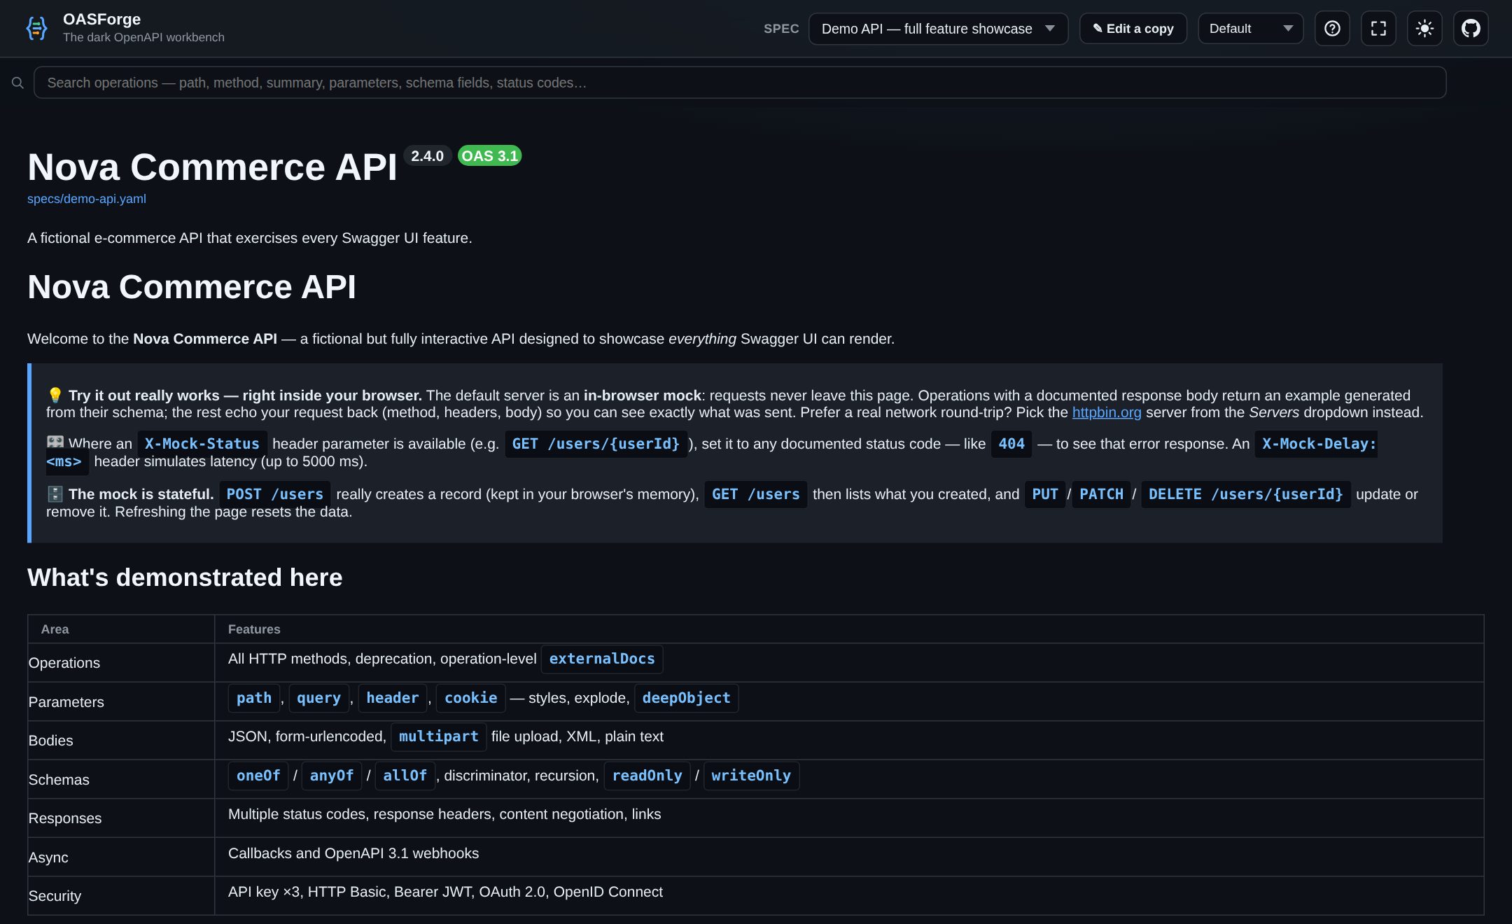Click the lightbulb tip emoji icon

55,395
